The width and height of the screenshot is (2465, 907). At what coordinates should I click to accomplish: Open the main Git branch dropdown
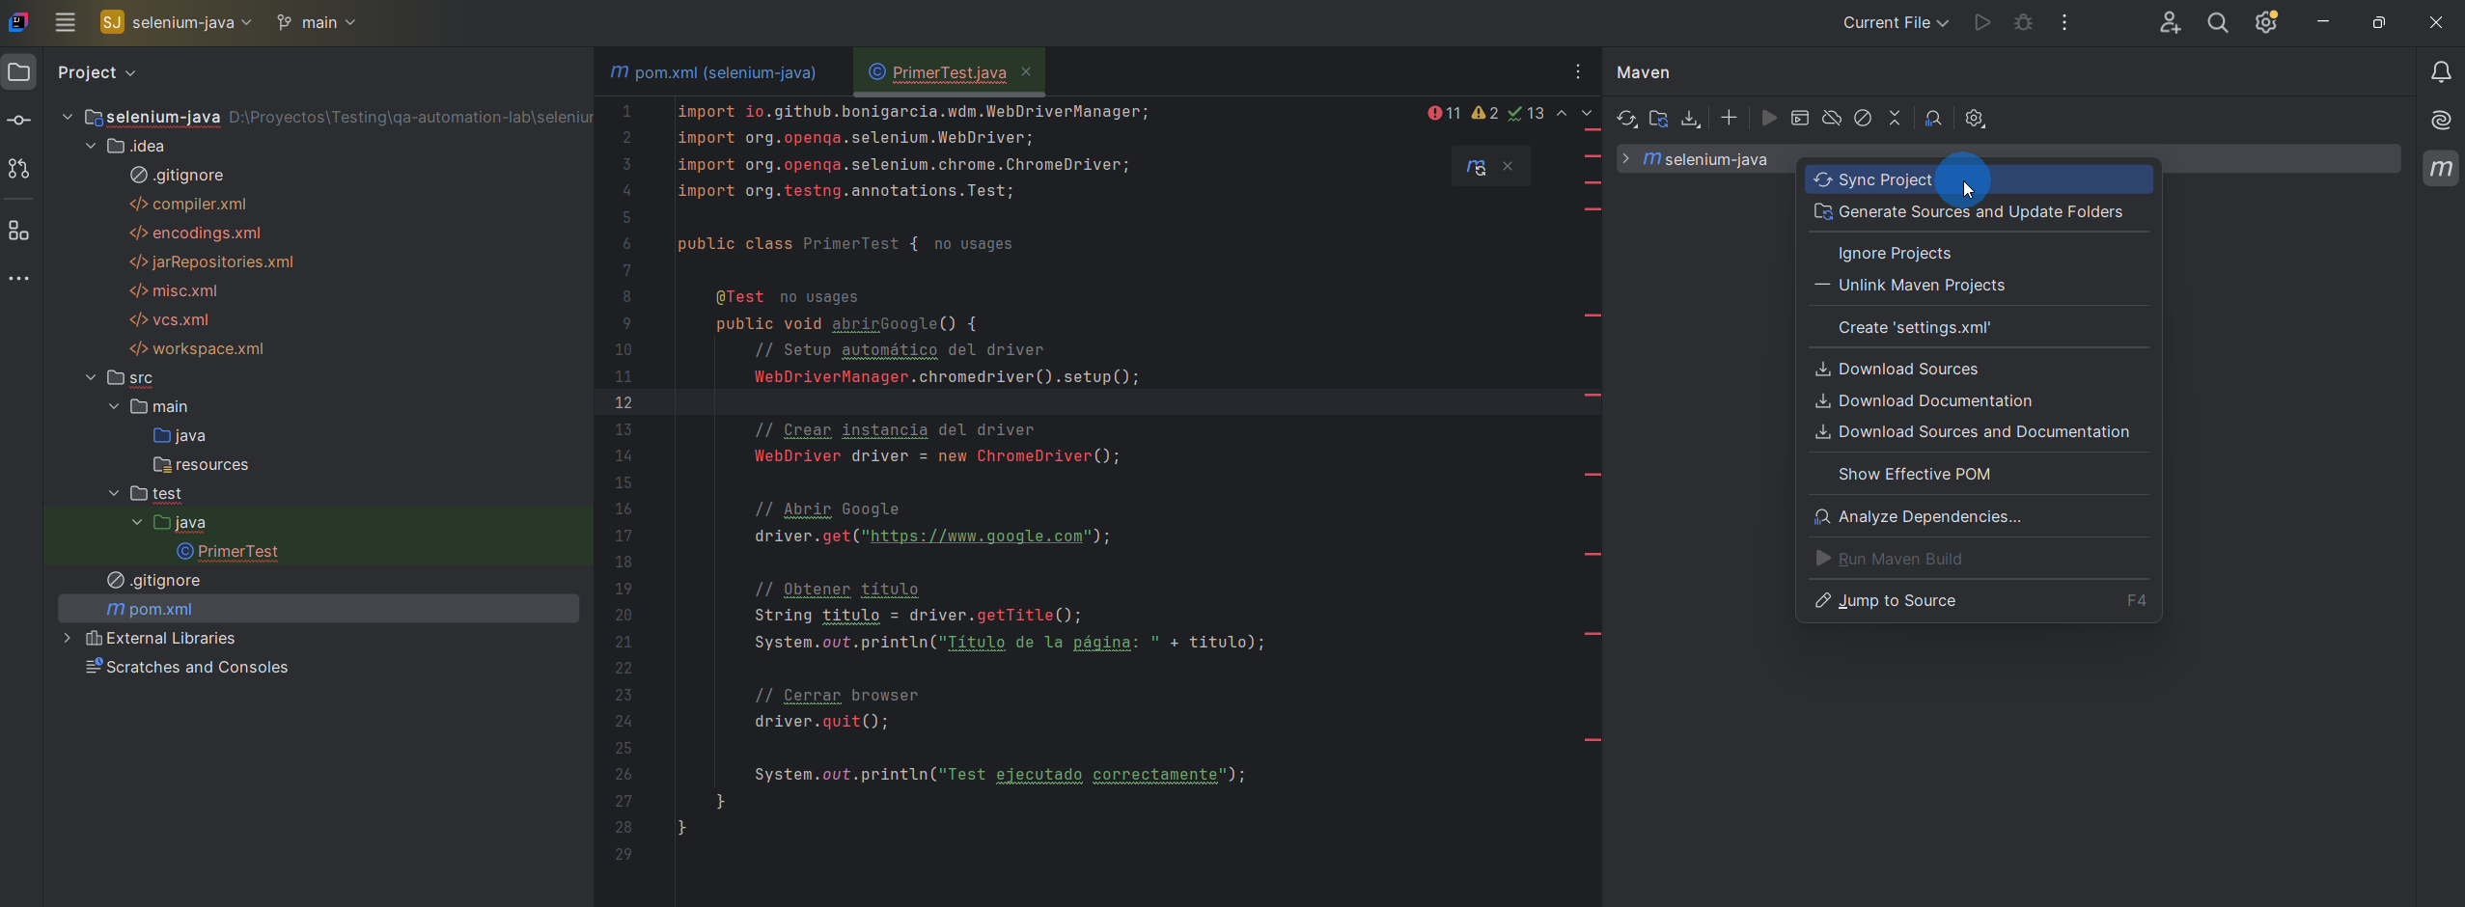pyautogui.click(x=316, y=21)
